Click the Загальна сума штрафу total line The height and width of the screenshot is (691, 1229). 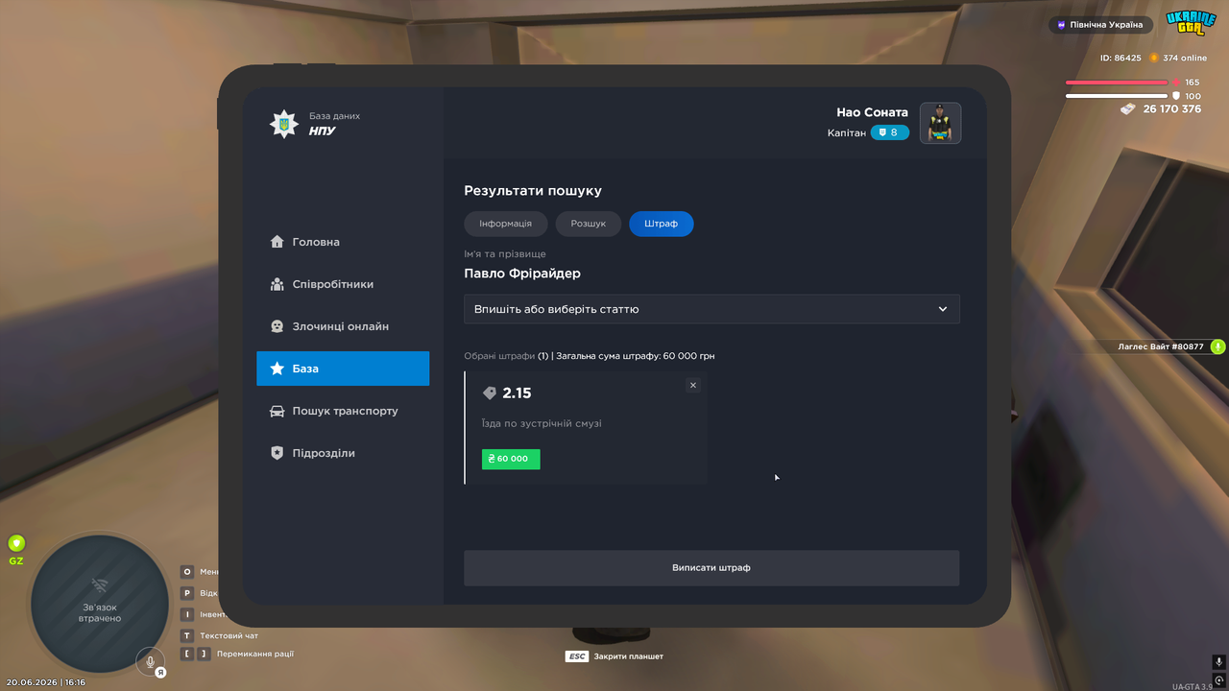[x=636, y=356]
